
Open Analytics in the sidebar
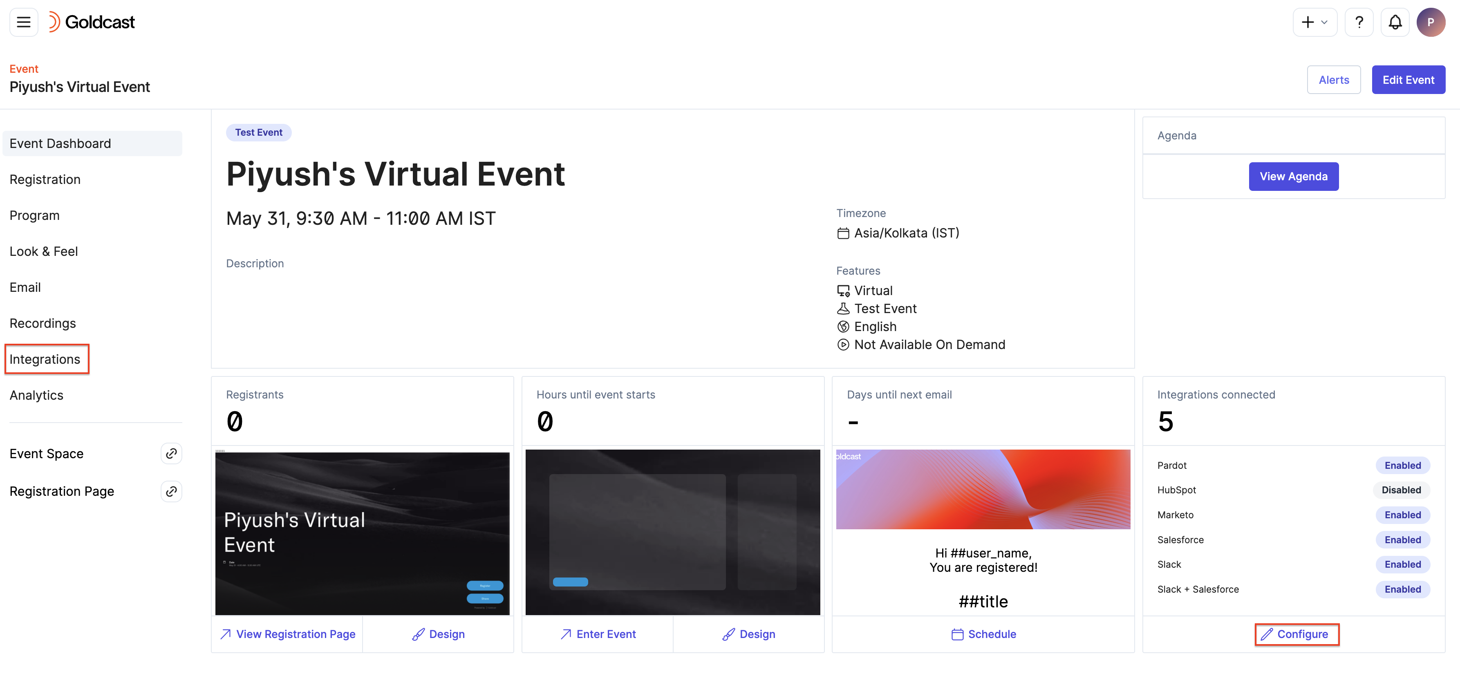pos(36,396)
